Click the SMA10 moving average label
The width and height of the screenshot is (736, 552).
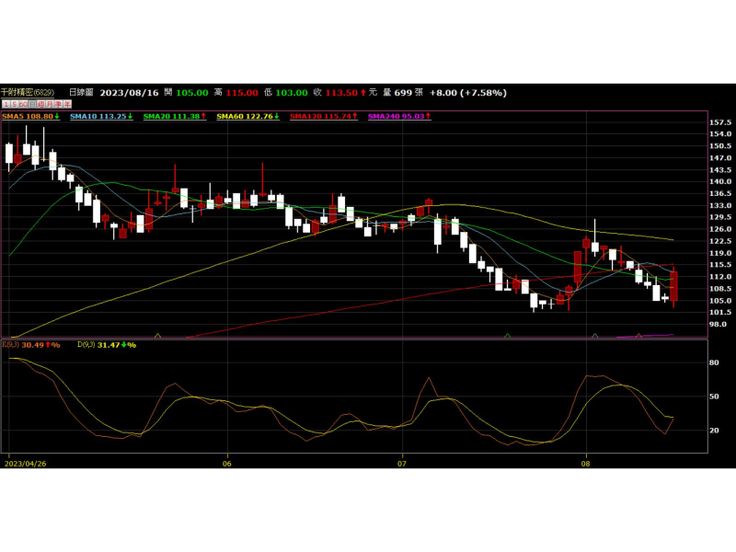[101, 117]
